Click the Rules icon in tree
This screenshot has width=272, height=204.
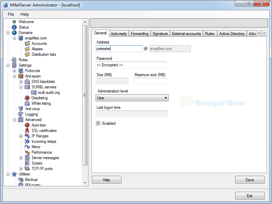(x=14, y=60)
